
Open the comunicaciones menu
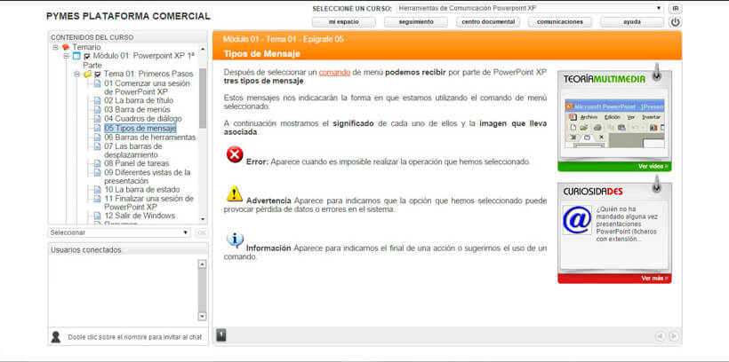[x=560, y=22]
